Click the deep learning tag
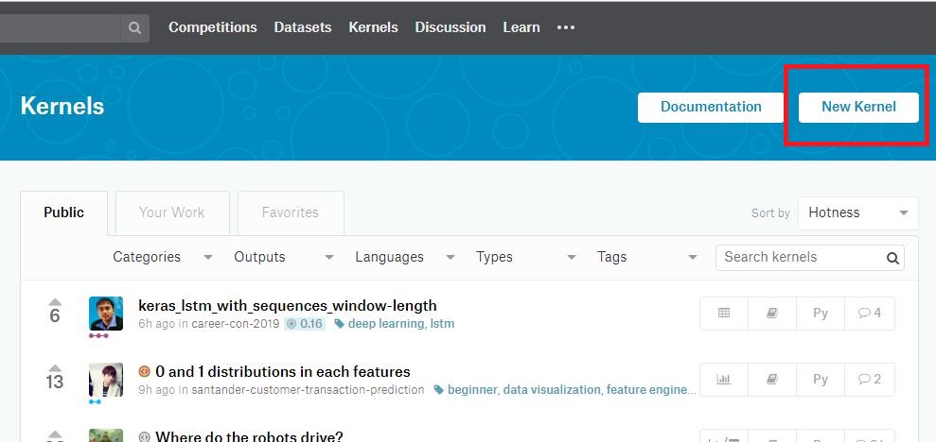 pyautogui.click(x=385, y=324)
